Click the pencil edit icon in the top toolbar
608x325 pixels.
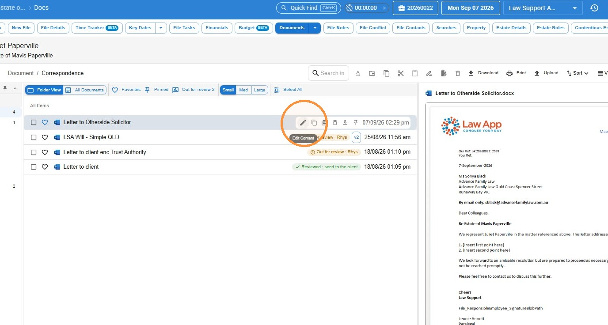pos(429,73)
